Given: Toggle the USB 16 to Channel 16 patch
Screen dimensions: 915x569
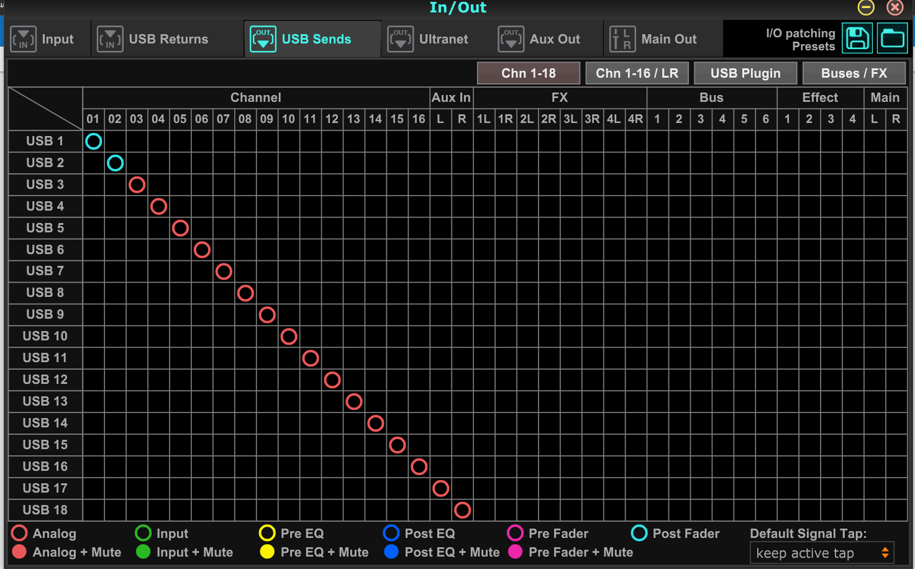Looking at the screenshot, I should [x=419, y=467].
